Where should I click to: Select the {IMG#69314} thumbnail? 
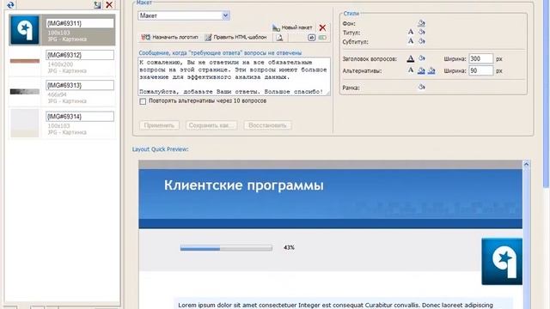click(25, 123)
